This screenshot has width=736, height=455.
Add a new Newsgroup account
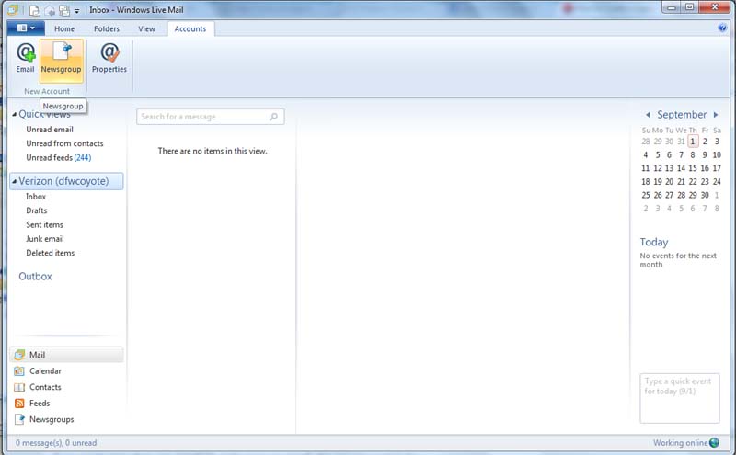(x=61, y=60)
